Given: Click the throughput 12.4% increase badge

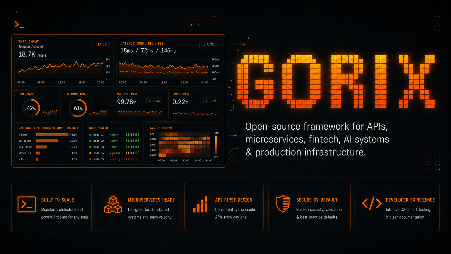Looking at the screenshot, I should click(x=100, y=45).
